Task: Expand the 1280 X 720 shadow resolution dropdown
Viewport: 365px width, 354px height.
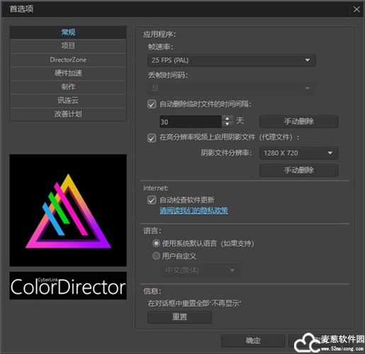Action: 298,153
